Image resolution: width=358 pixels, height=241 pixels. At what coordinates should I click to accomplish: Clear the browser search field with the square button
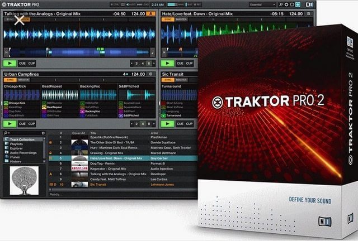[43, 133]
